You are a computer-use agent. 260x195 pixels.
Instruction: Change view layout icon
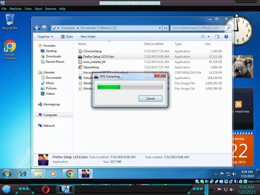coord(203,37)
